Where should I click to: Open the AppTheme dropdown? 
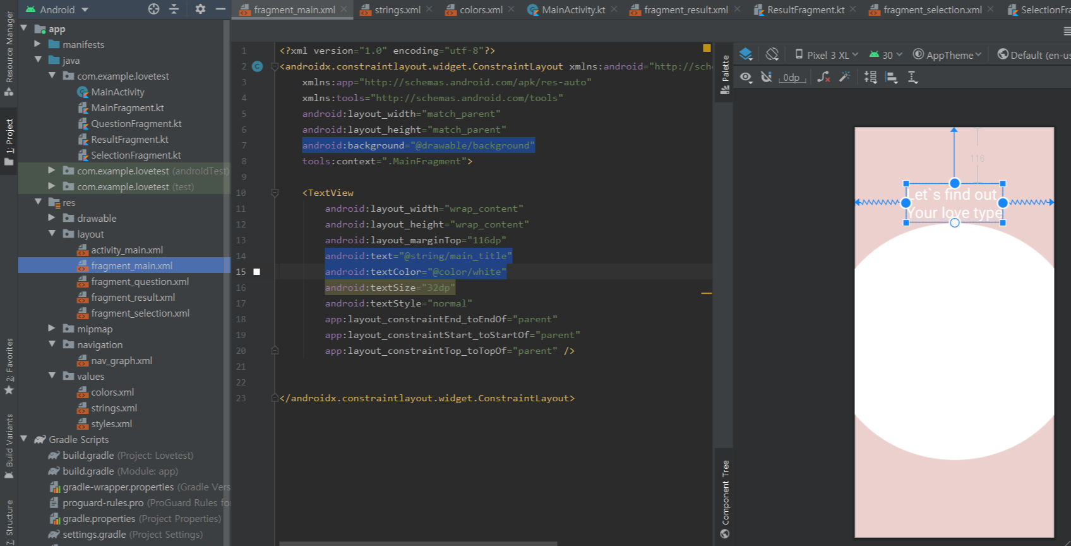click(947, 55)
